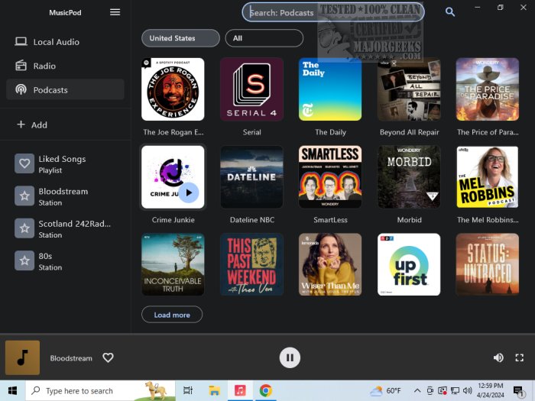Open The Price of Paradise cover
Viewport: 535px width, 401px height.
pos(488,89)
